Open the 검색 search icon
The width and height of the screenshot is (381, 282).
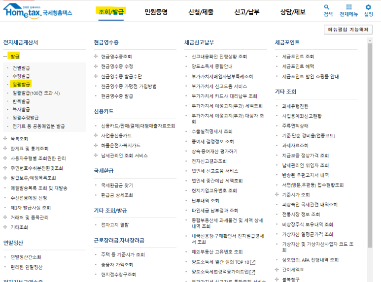pyautogui.click(x=327, y=7)
